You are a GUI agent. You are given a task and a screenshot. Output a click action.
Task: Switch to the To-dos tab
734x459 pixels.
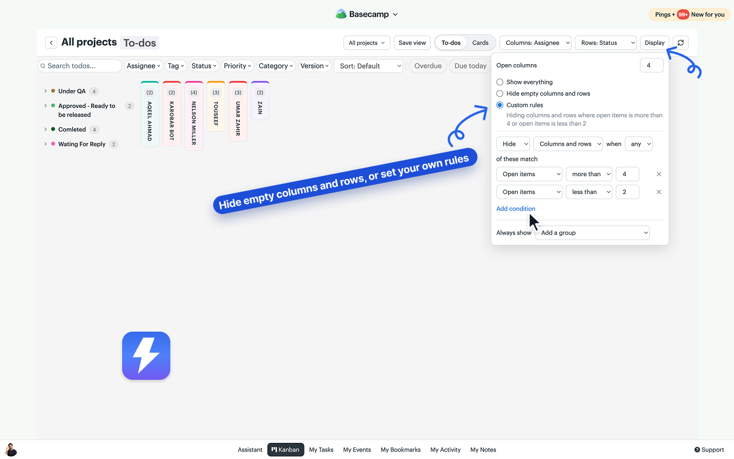pos(451,42)
